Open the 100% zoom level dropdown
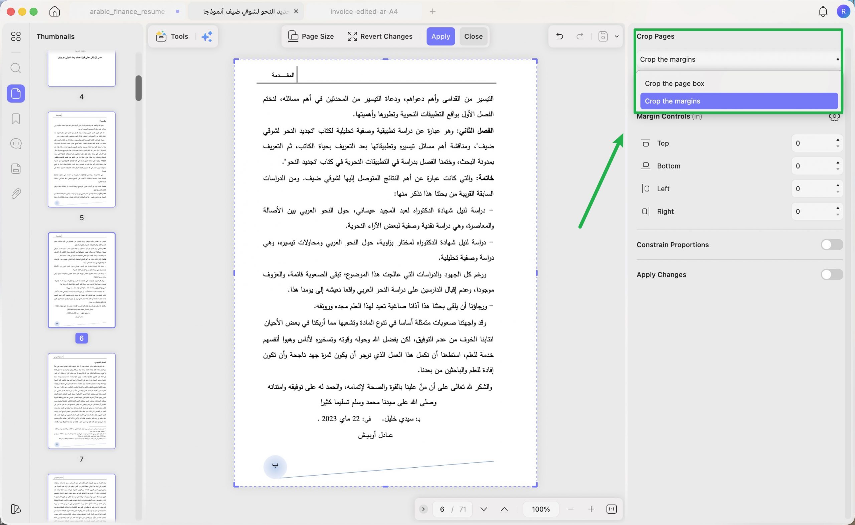This screenshot has width=855, height=525. [x=541, y=509]
